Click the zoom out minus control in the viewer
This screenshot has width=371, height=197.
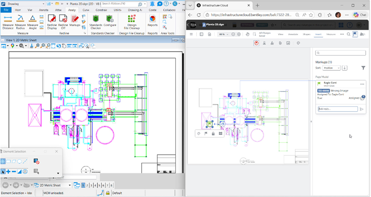pyautogui.click(x=233, y=34)
